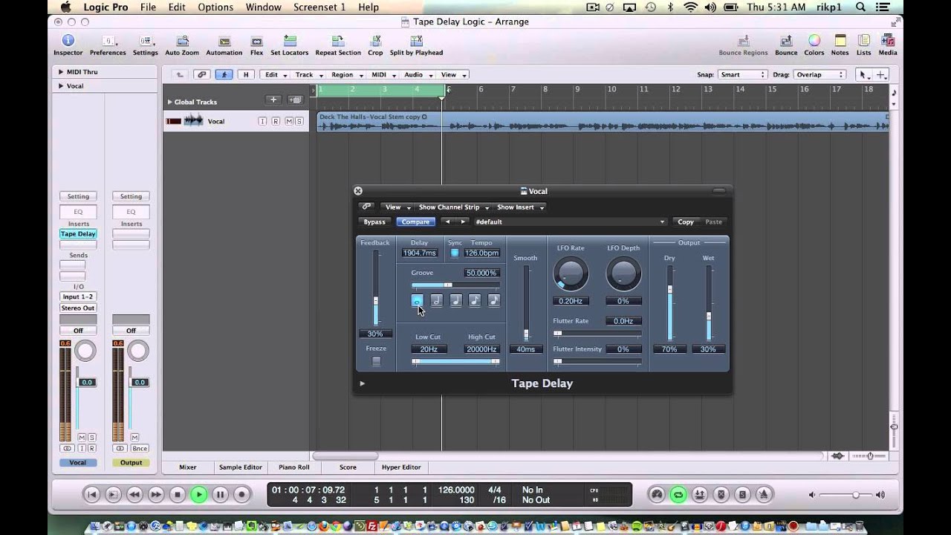The height and width of the screenshot is (535, 951).
Task: Enable the Freeze checkbox
Action: tap(376, 361)
